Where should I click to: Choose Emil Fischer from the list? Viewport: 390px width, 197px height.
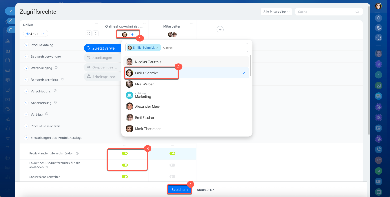point(186,117)
